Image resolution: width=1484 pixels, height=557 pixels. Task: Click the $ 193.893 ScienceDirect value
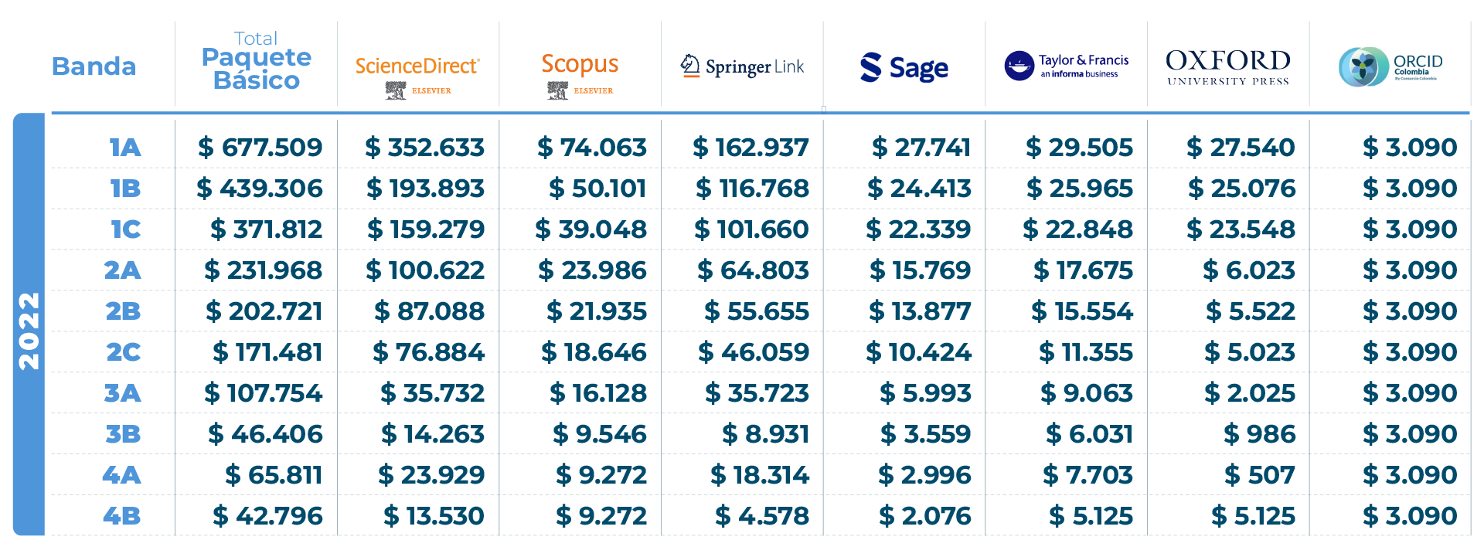(x=425, y=188)
